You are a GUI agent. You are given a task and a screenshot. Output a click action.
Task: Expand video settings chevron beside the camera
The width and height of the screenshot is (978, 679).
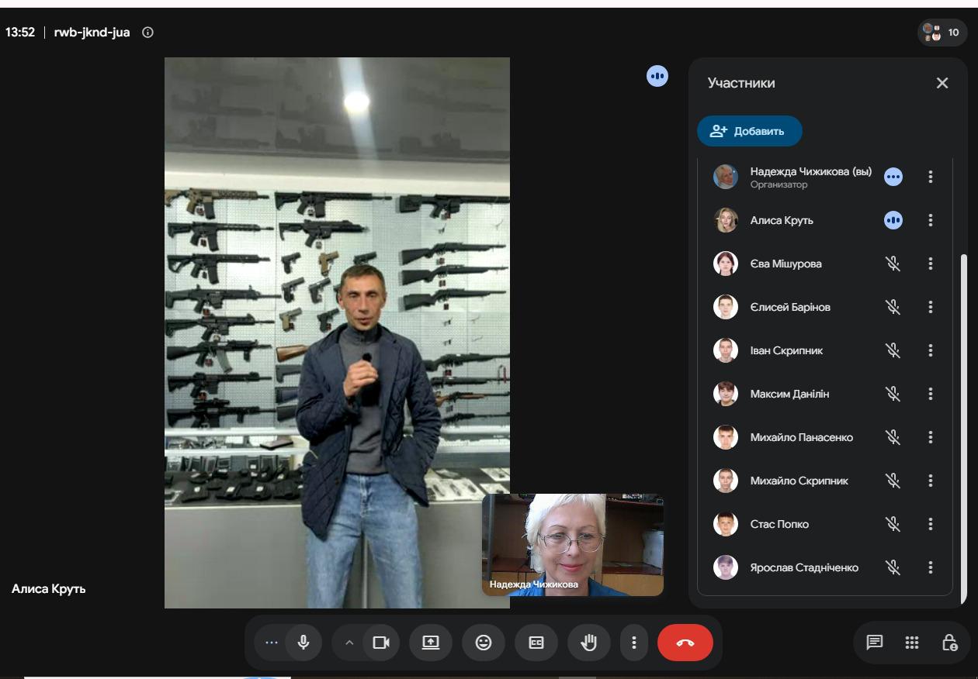[349, 643]
